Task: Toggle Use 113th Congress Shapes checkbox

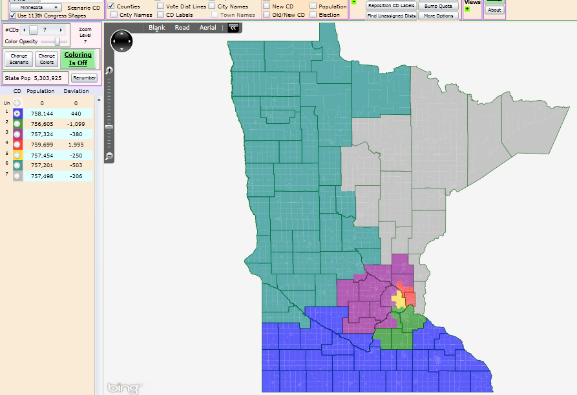Action: point(13,15)
